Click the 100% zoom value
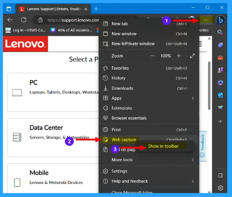The image size is (232, 197). click(166, 56)
